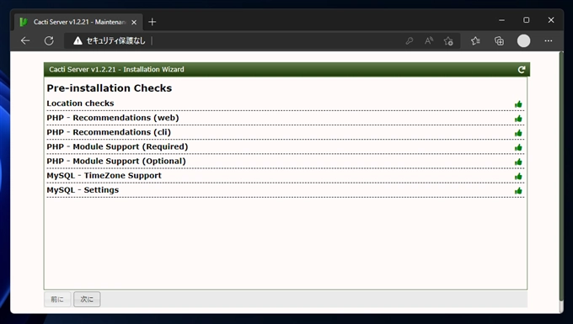The width and height of the screenshot is (573, 324).
Task: Click the wizard refresh icon in header
Action: [522, 69]
